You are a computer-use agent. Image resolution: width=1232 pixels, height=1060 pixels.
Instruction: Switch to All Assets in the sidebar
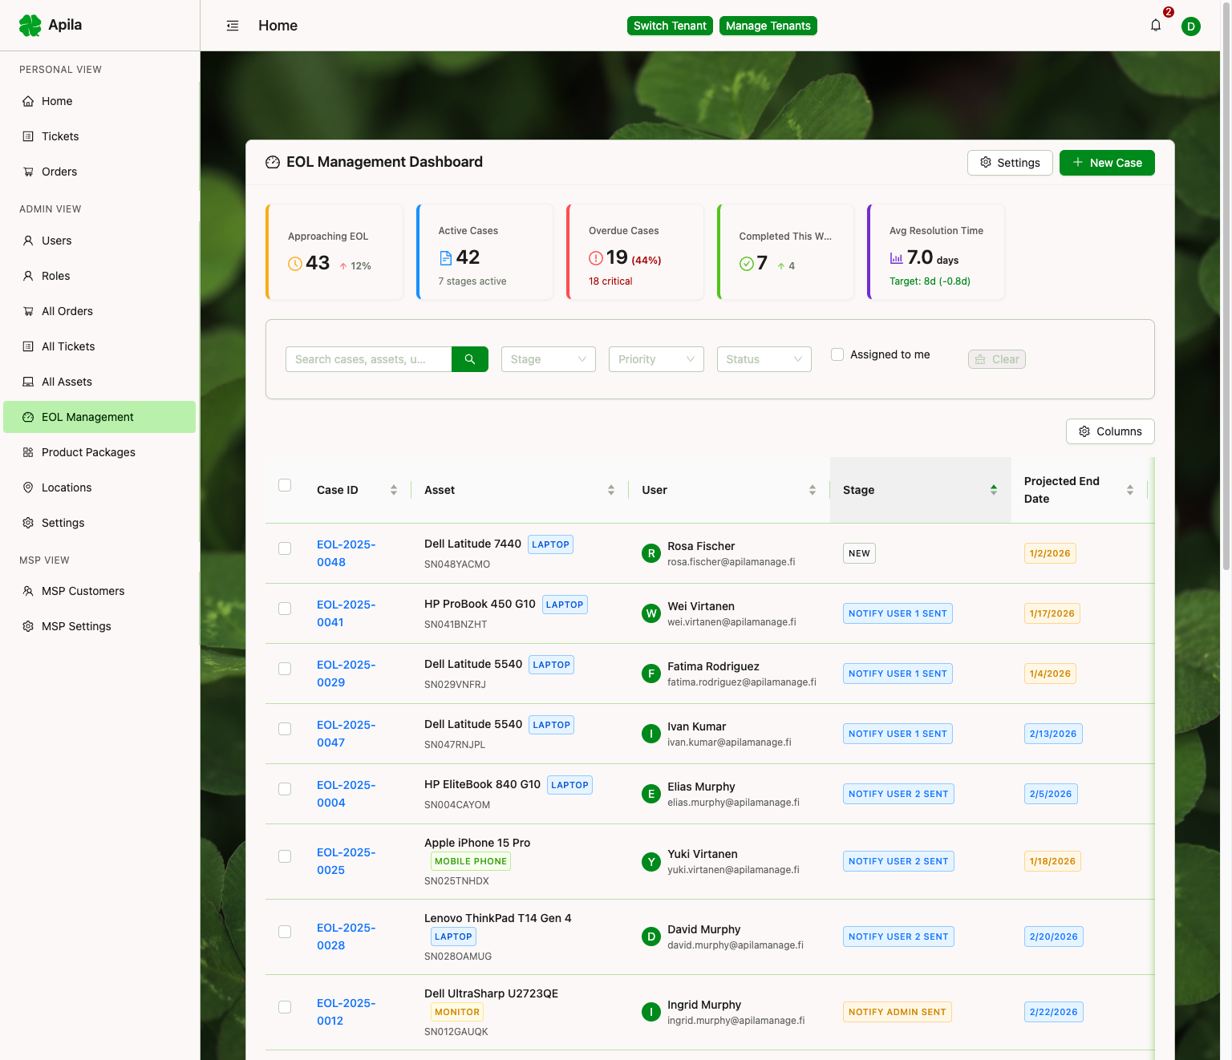click(x=67, y=382)
